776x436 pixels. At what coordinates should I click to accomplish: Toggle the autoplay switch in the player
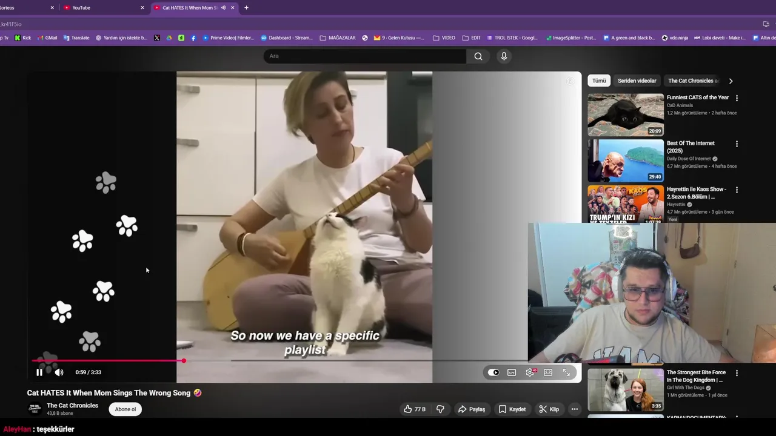point(493,372)
